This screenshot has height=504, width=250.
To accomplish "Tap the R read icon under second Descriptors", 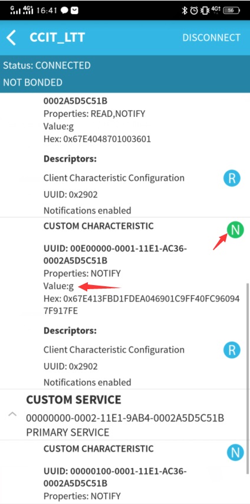I will pyautogui.click(x=232, y=350).
